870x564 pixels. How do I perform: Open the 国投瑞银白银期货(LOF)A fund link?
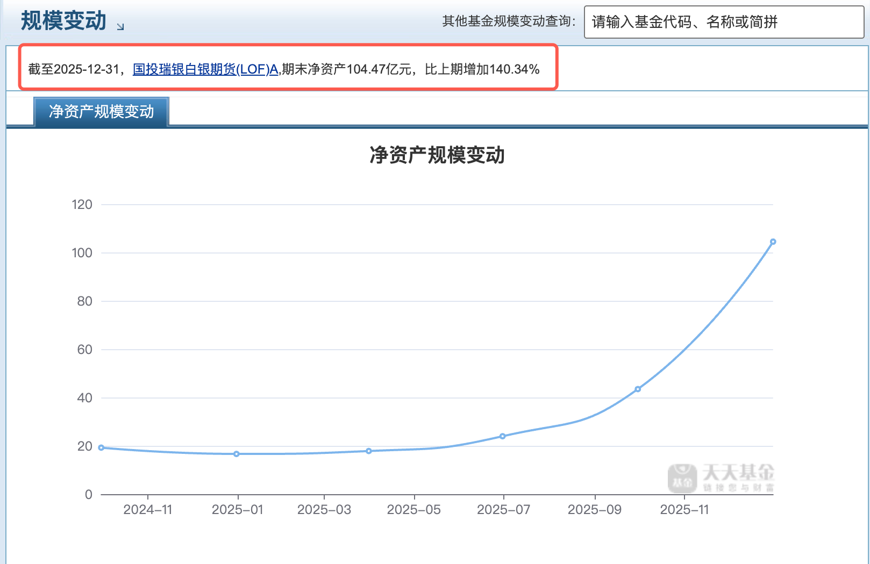(205, 69)
